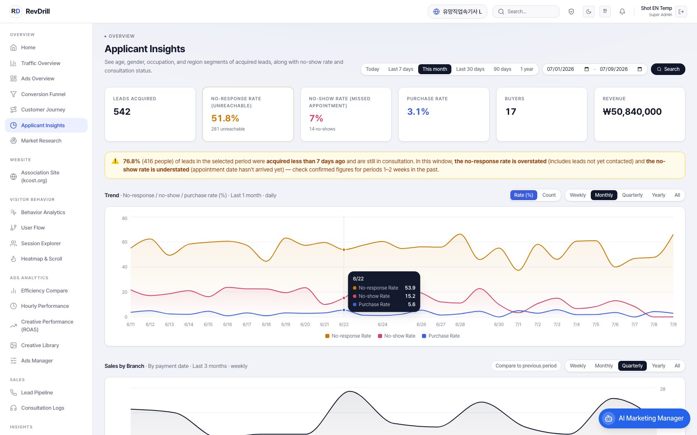The height and width of the screenshot is (435, 697).
Task: Open the AI Marketing Manager chat
Action: [644, 418]
